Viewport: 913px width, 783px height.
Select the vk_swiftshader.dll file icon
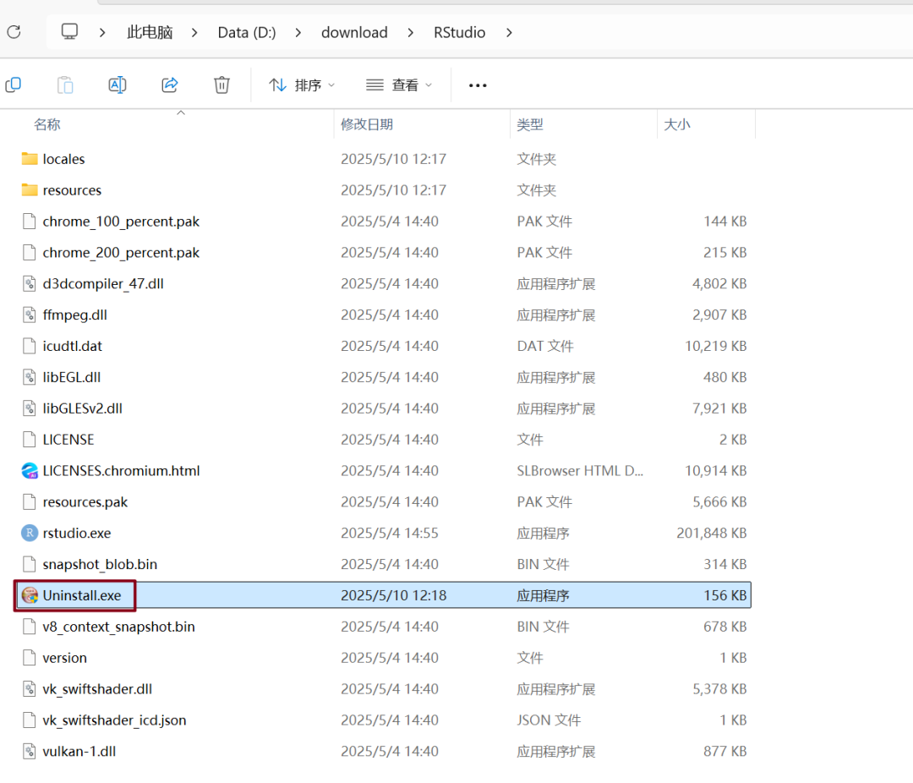29,689
